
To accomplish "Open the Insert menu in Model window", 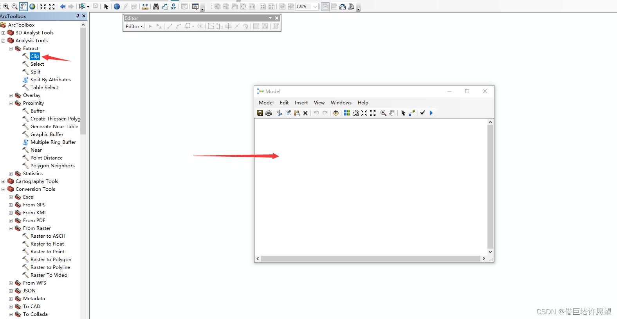I will [x=301, y=103].
